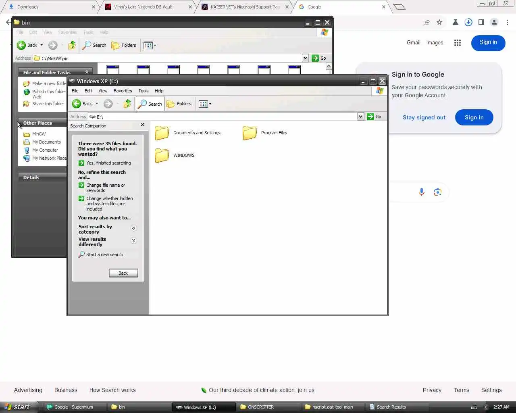Click Back button in Search Companion

(123, 273)
